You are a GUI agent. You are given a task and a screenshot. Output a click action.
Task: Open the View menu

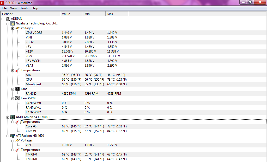pyautogui.click(x=13, y=8)
